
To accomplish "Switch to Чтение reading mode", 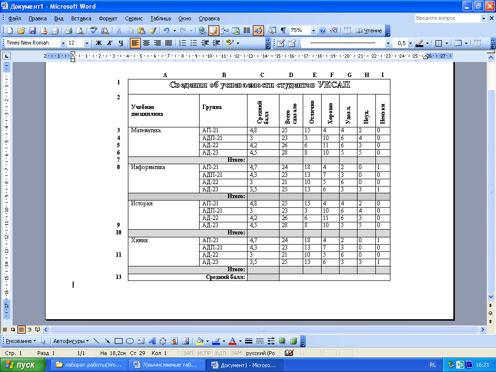I will (x=369, y=31).
